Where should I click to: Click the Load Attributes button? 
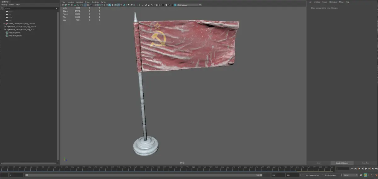342,163
